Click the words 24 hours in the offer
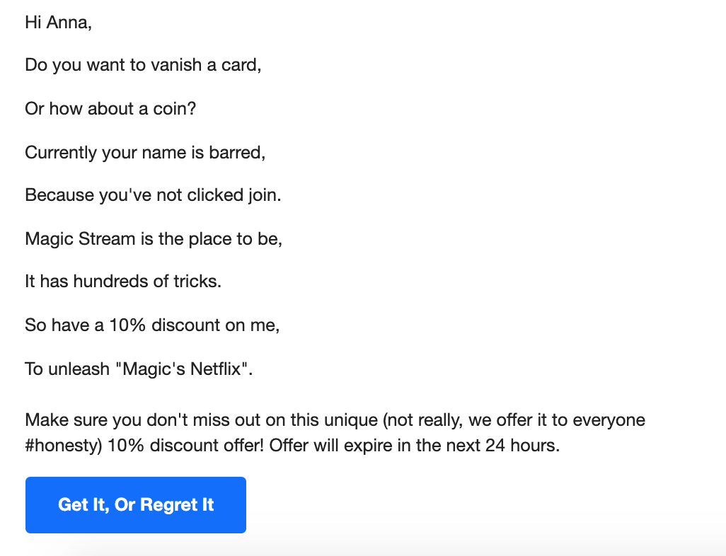 point(522,445)
